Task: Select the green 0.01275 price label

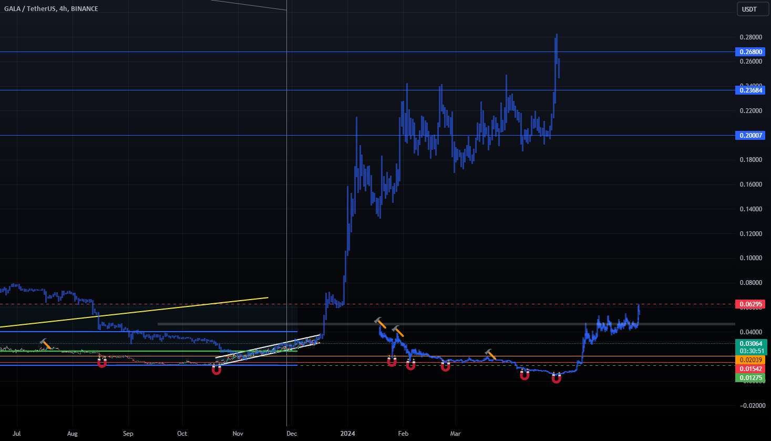Action: (751, 378)
